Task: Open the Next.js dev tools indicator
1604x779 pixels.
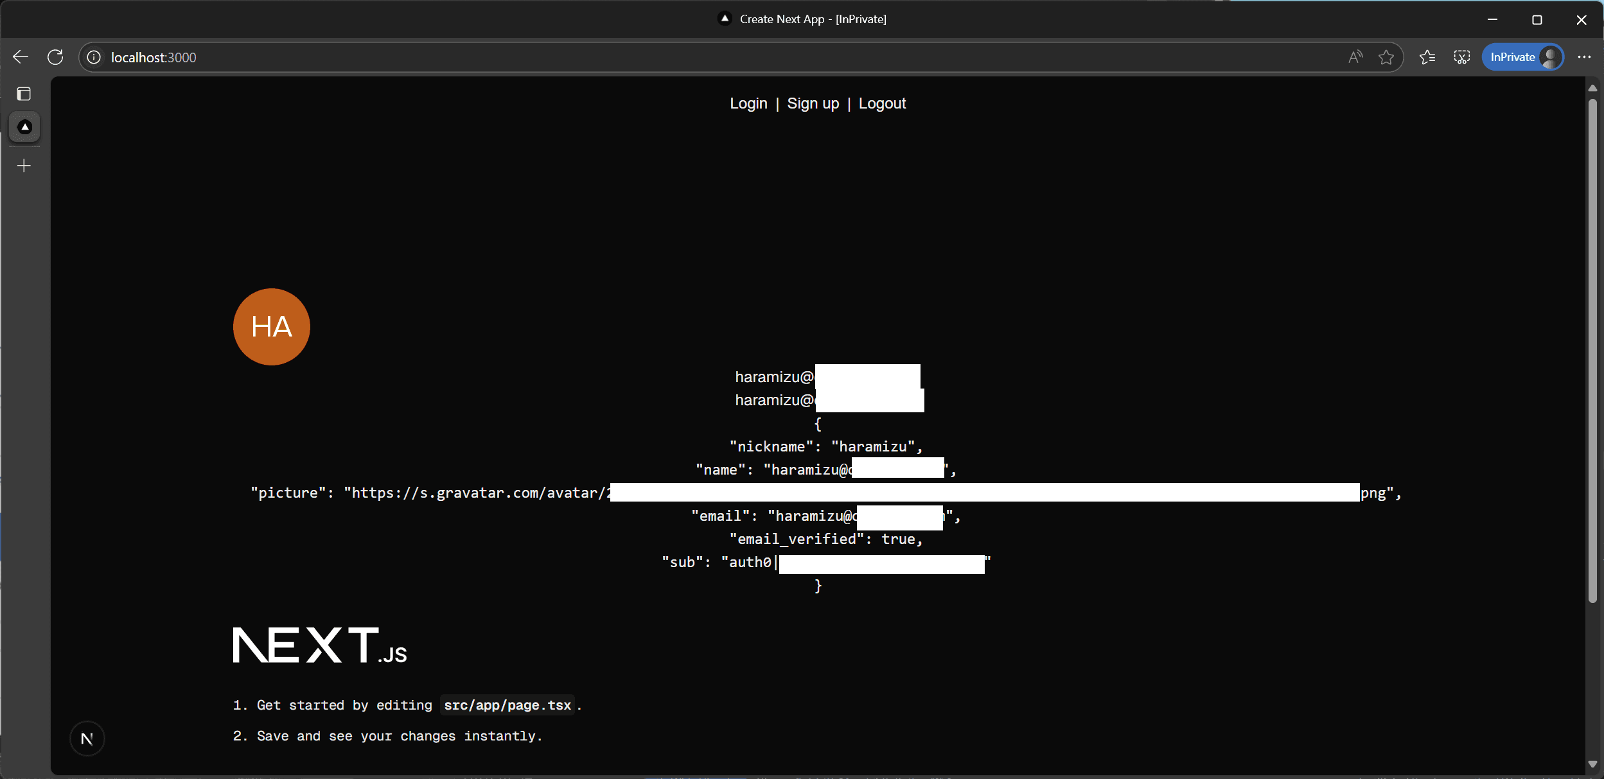Action: pos(87,739)
